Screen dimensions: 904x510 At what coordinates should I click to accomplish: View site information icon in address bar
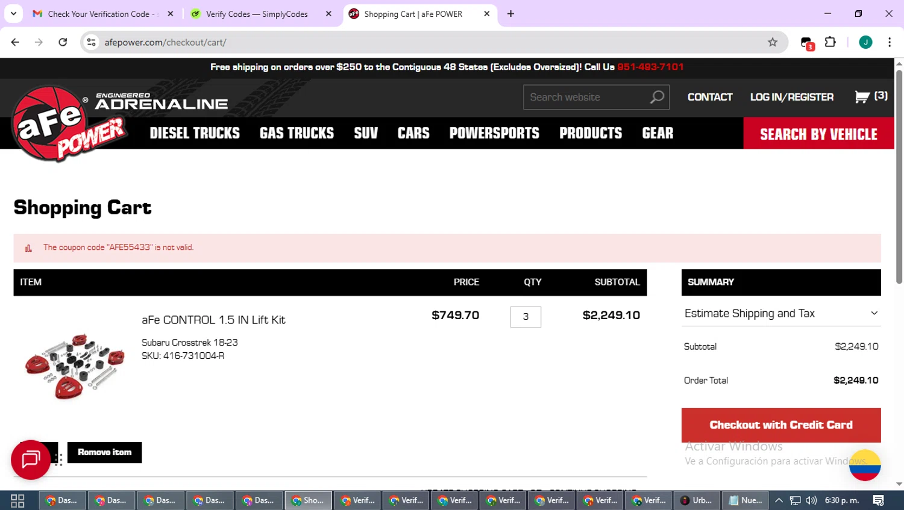92,42
